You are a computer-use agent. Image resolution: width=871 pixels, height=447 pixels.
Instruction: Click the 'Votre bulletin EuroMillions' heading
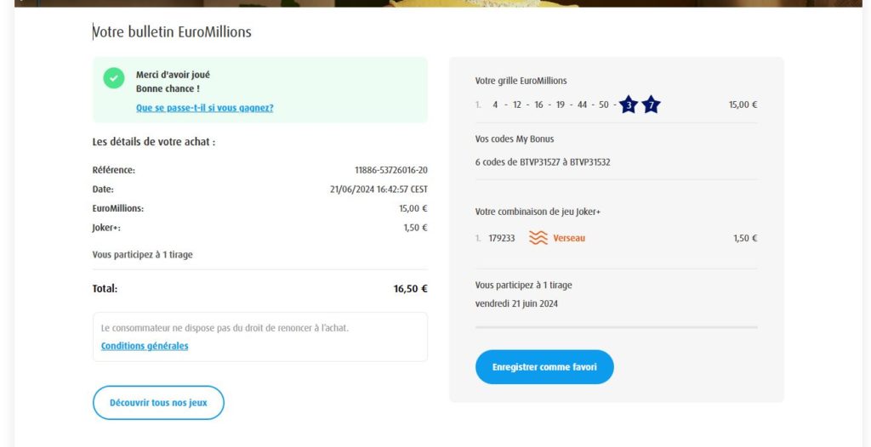tap(172, 32)
